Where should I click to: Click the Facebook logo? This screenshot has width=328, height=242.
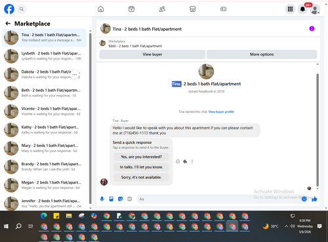[x=9, y=9]
